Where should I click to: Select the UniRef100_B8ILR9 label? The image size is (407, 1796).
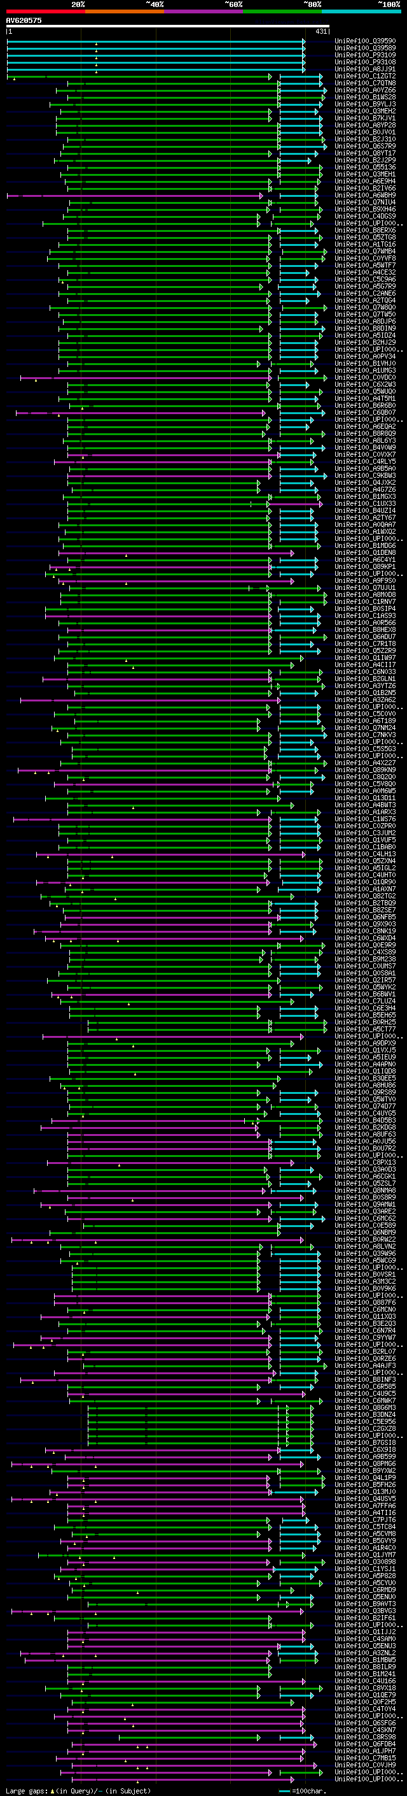(x=365, y=1666)
